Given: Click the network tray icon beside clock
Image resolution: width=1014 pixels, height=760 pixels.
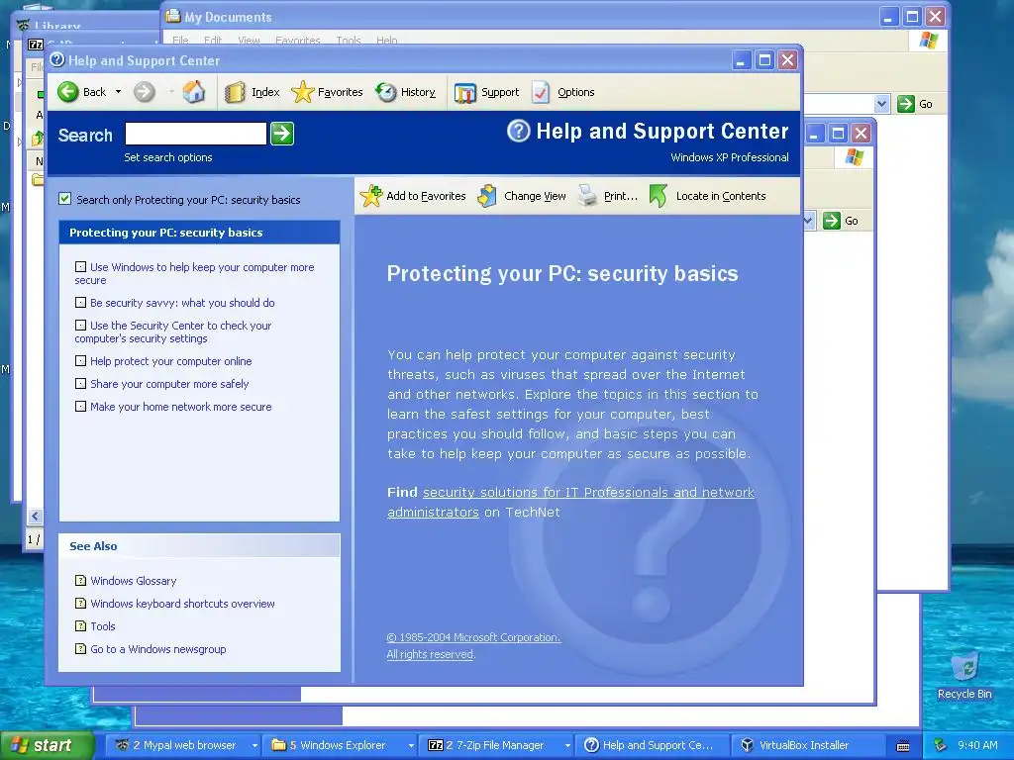Looking at the screenshot, I should click(x=941, y=745).
